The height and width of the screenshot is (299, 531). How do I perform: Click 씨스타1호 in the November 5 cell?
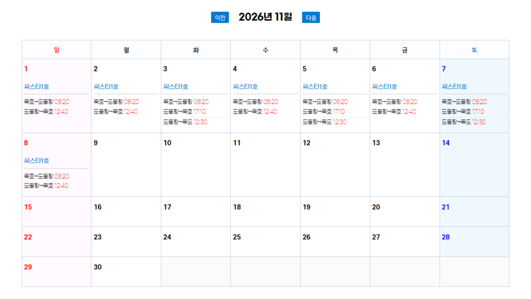[315, 87]
